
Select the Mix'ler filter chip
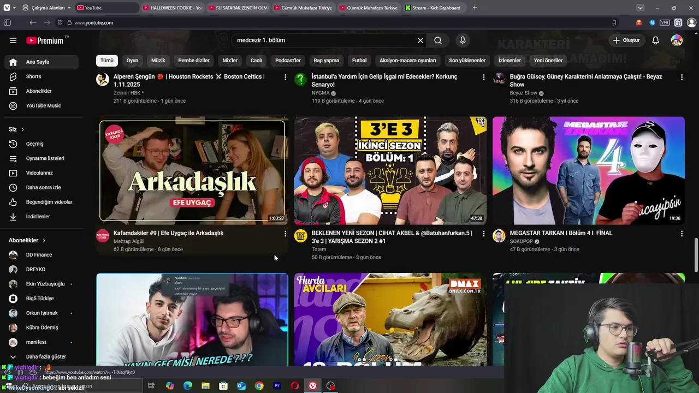coord(230,61)
